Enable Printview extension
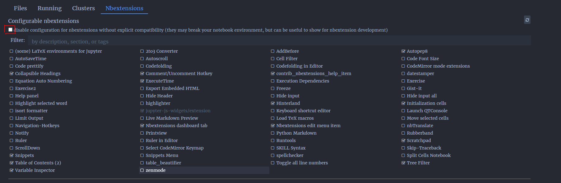 142,133
